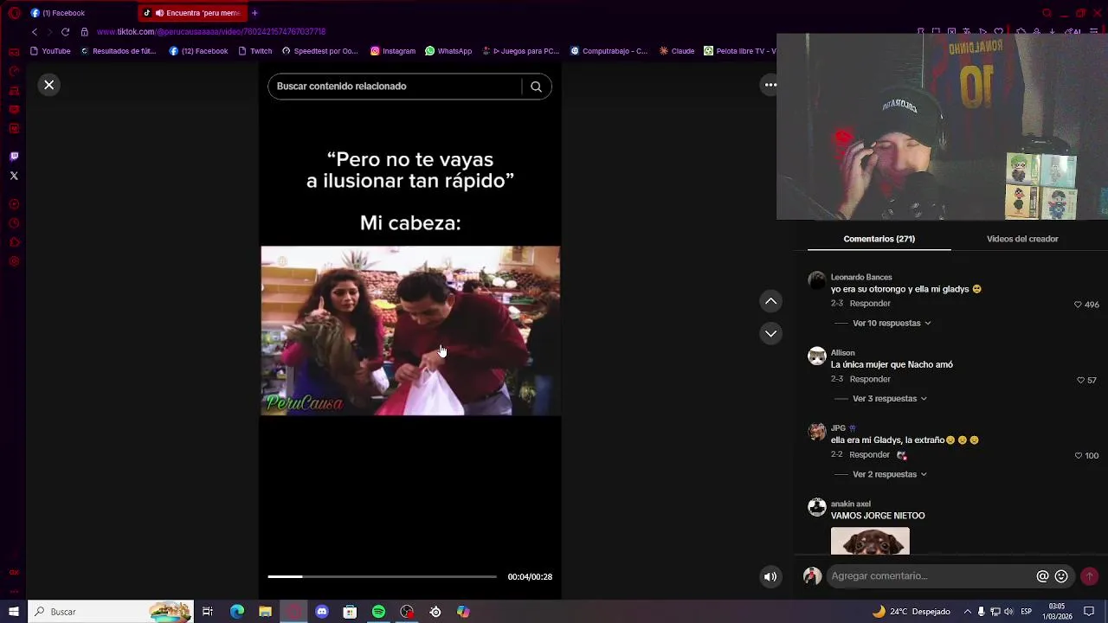Seek using the video progress bar
The width and height of the screenshot is (1108, 623).
[x=382, y=576]
